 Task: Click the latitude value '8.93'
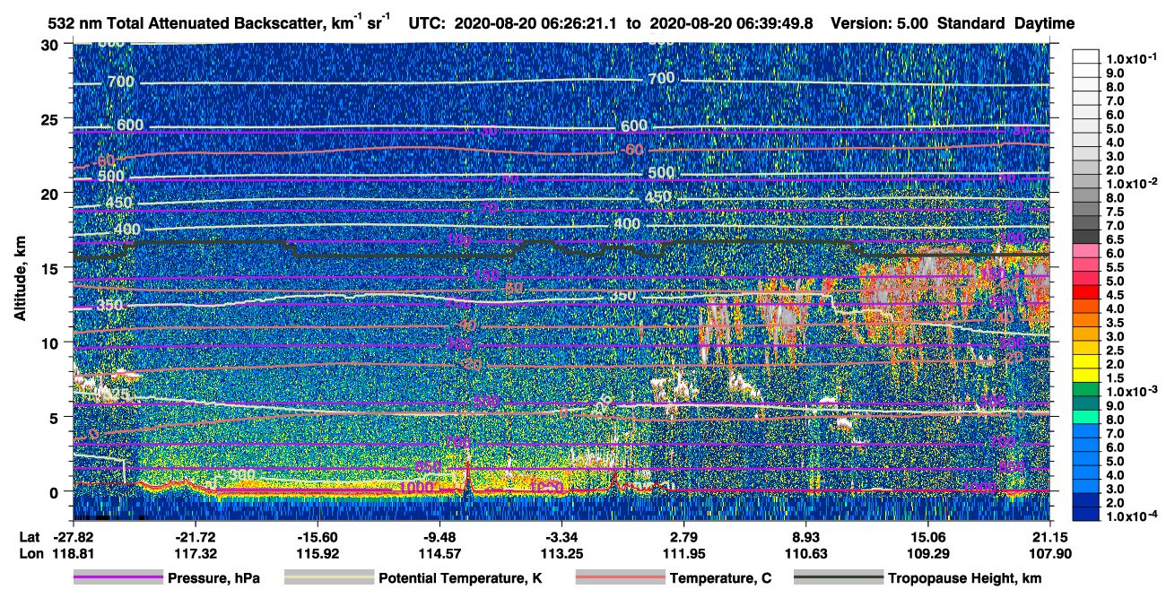pos(806,536)
